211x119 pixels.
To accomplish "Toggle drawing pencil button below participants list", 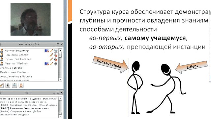I will coord(1,85).
